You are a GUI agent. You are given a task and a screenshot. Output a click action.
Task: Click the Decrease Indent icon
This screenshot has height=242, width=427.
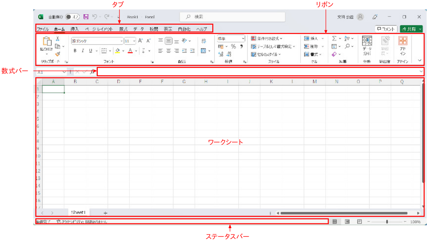185,51
